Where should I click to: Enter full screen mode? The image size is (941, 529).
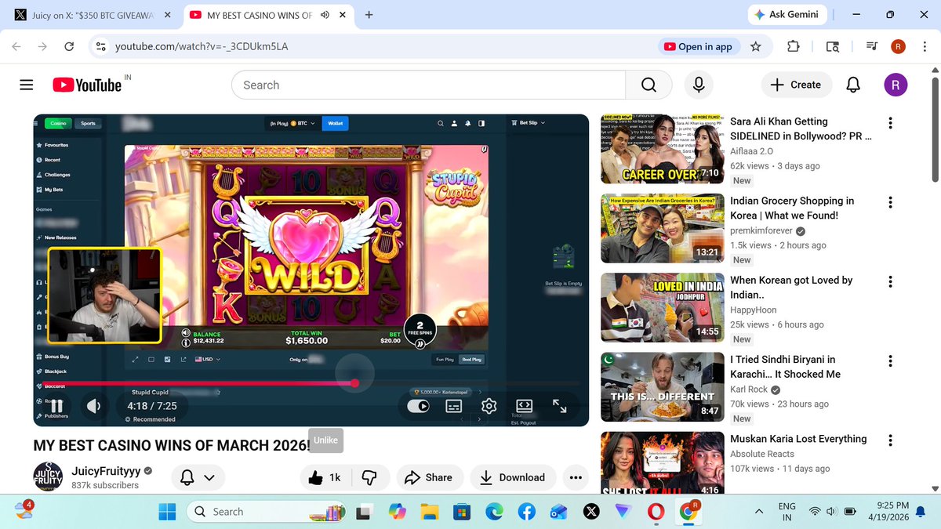click(560, 406)
